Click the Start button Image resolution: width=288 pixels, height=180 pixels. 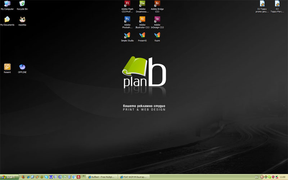point(9,177)
